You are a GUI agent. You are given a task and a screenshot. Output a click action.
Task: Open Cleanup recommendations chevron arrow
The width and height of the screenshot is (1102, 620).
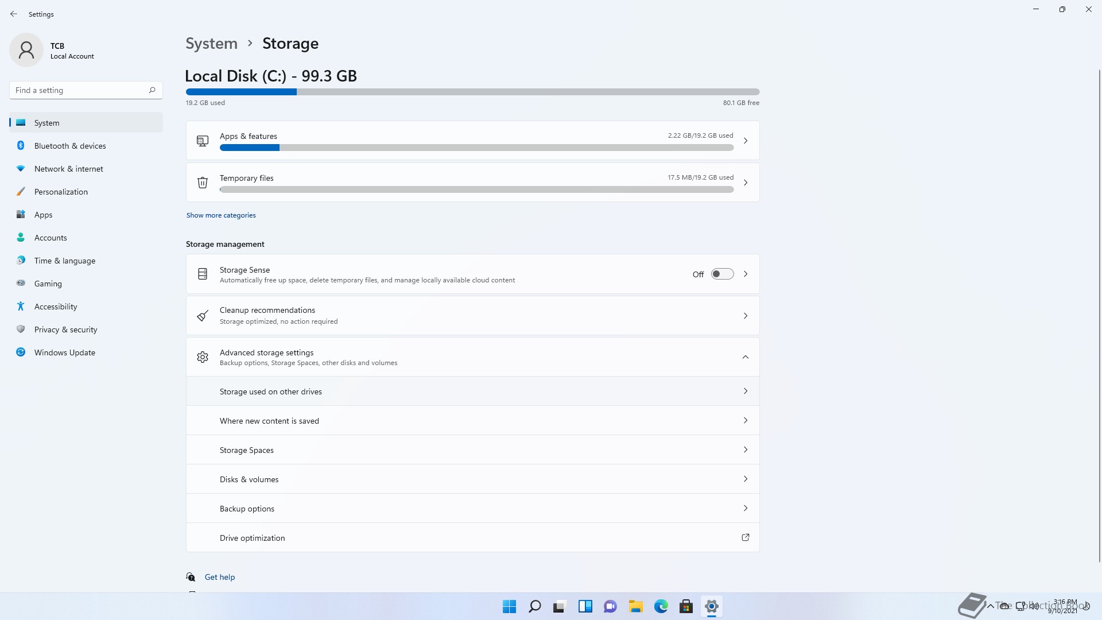746,316
